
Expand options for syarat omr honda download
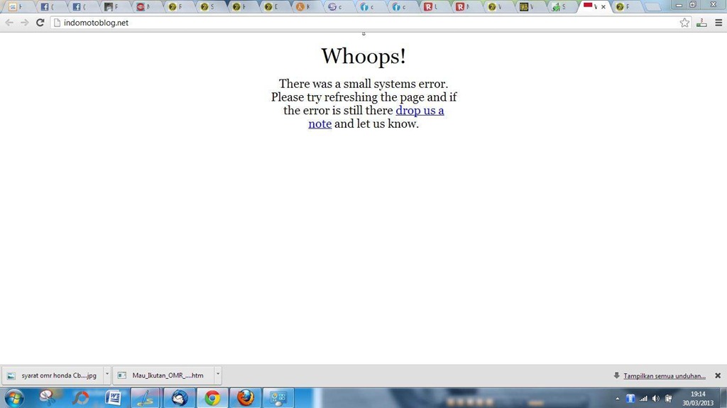tap(107, 375)
